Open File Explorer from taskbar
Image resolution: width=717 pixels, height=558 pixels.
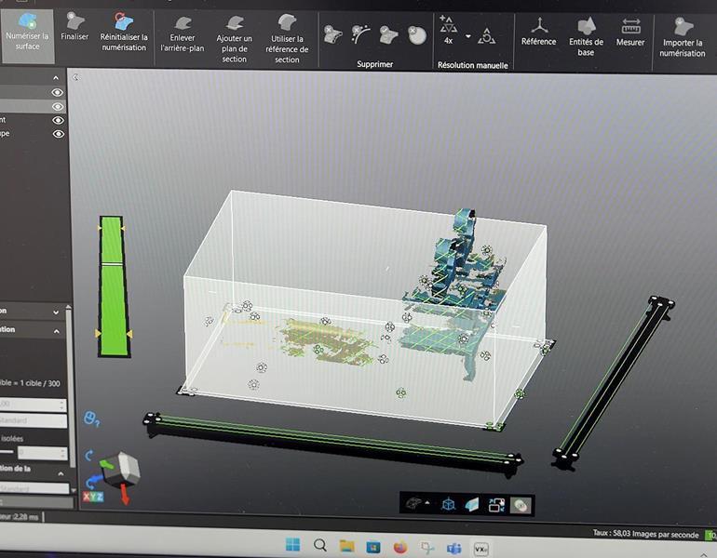coord(347,546)
